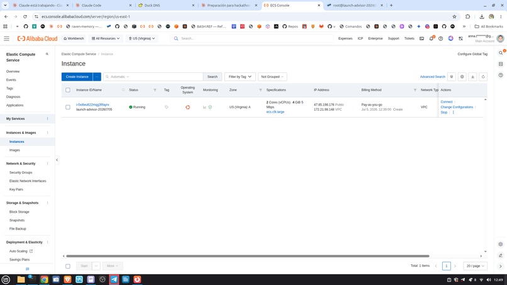Open the right panel documentation icon

click(x=501, y=64)
